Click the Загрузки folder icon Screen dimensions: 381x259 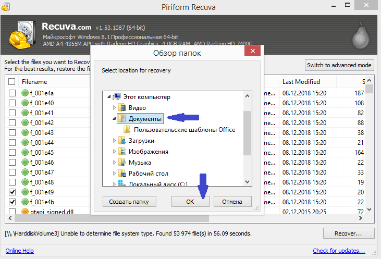click(122, 140)
